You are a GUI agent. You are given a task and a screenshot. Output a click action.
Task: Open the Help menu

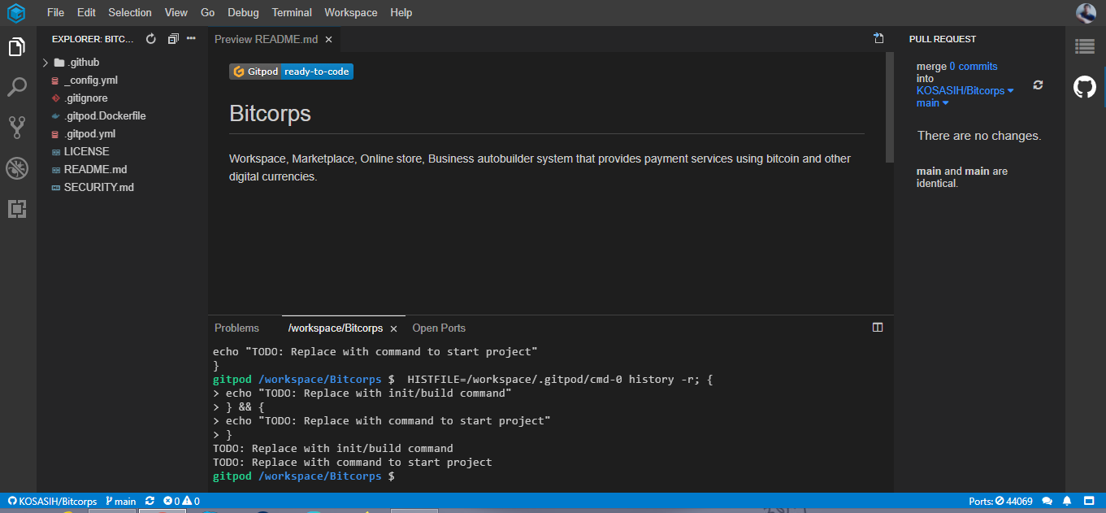click(401, 13)
